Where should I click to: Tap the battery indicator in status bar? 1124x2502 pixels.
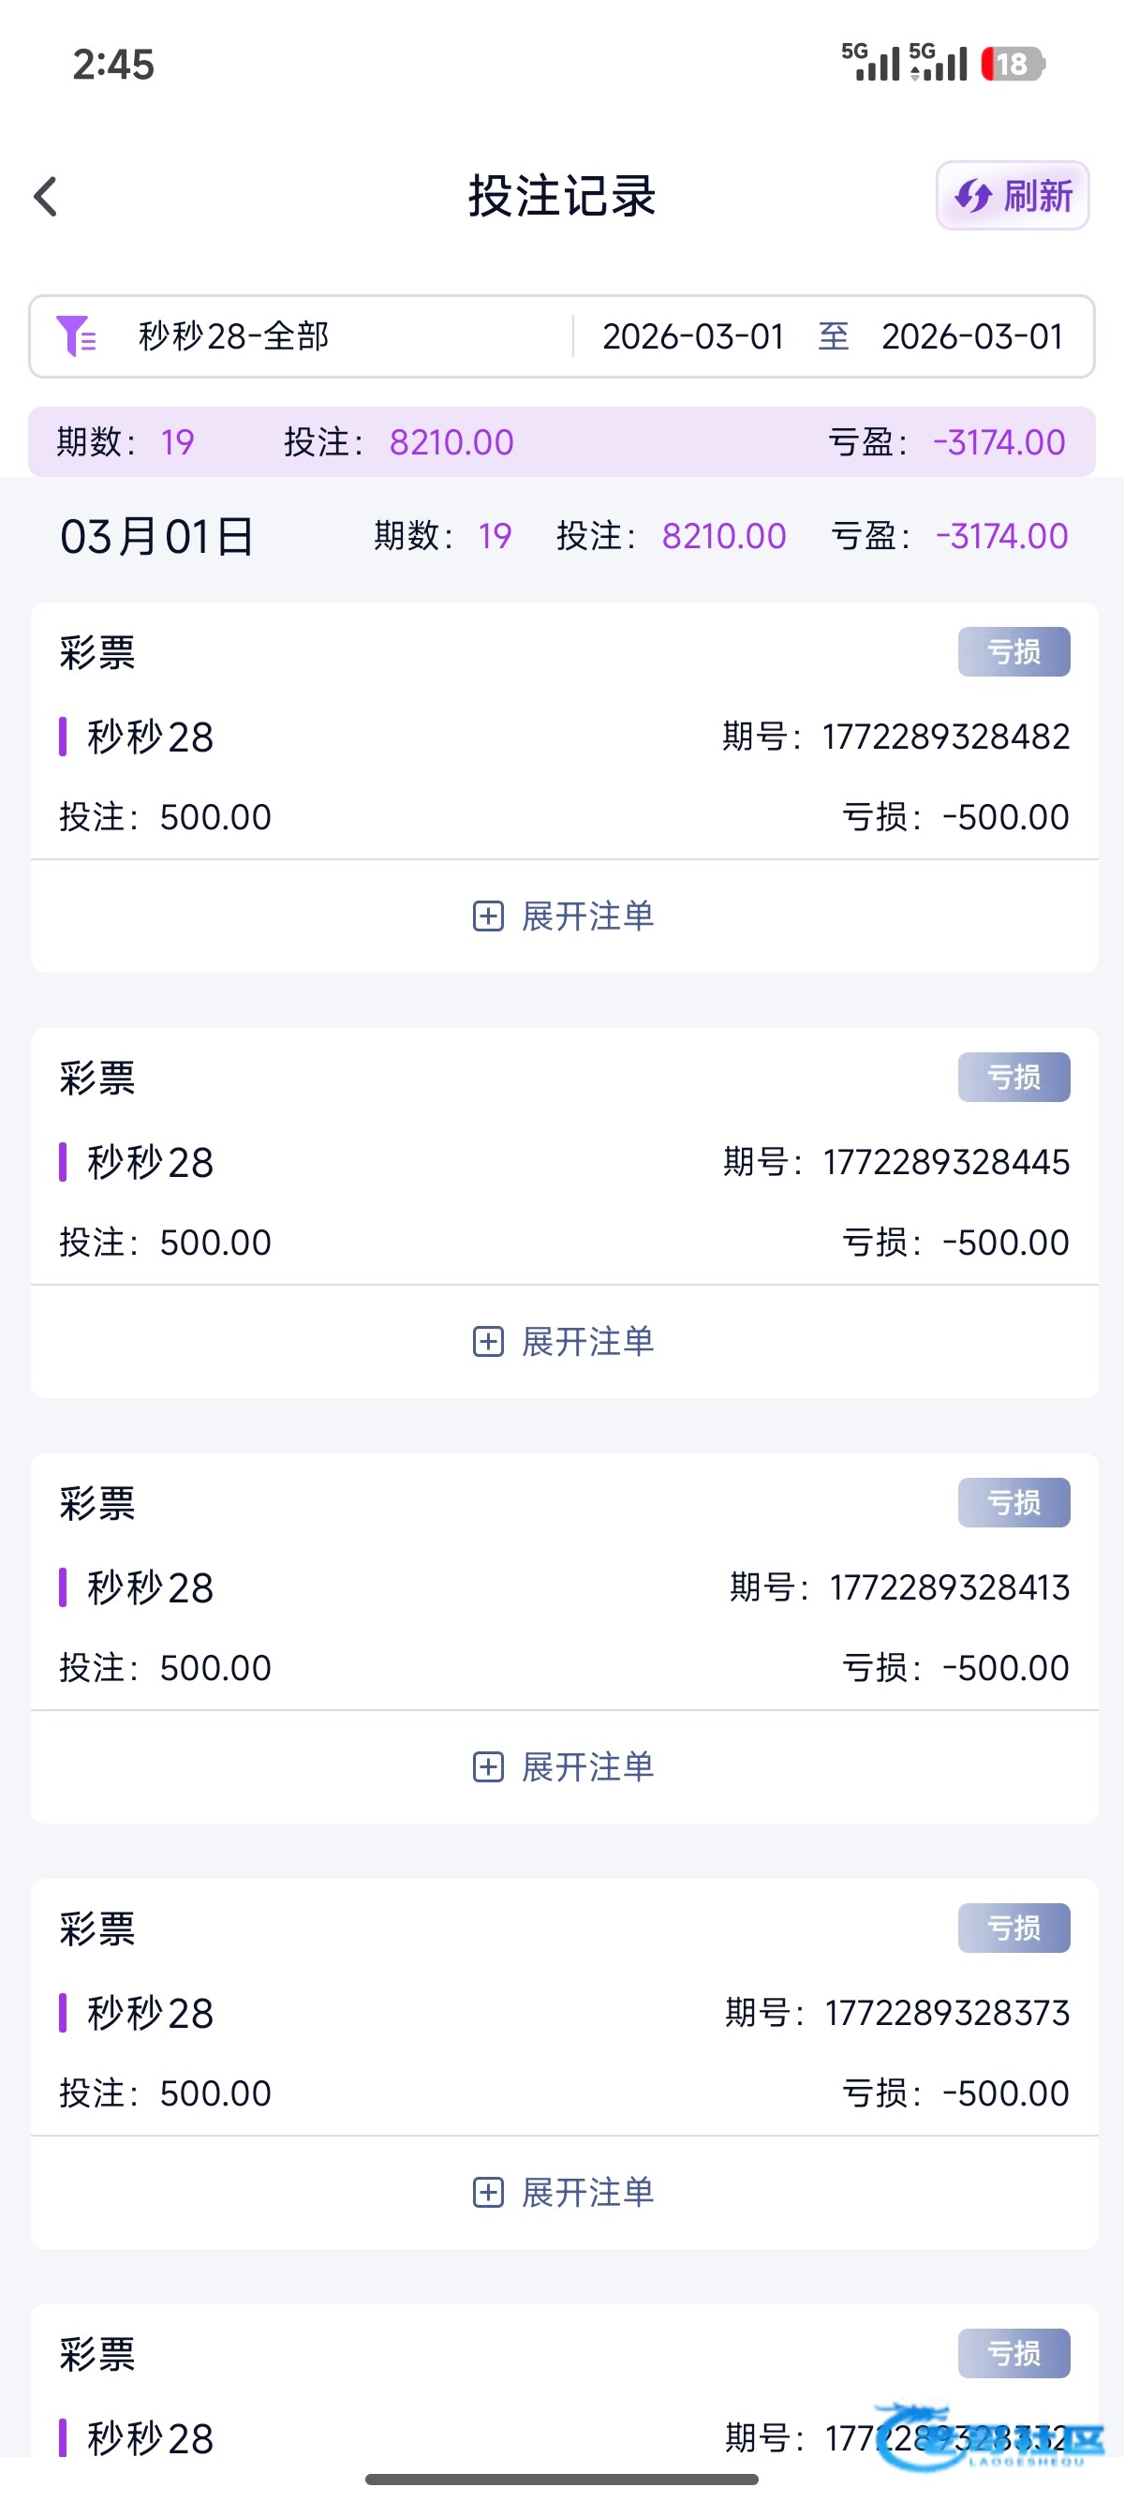[x=1012, y=64]
